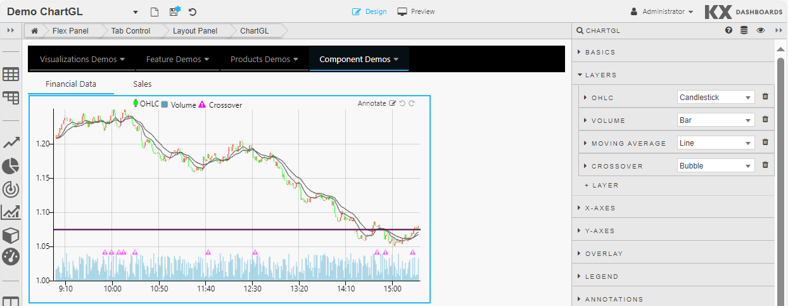Click the help question mark icon
Viewport: 788px width, 306px height.
pos(728,30)
